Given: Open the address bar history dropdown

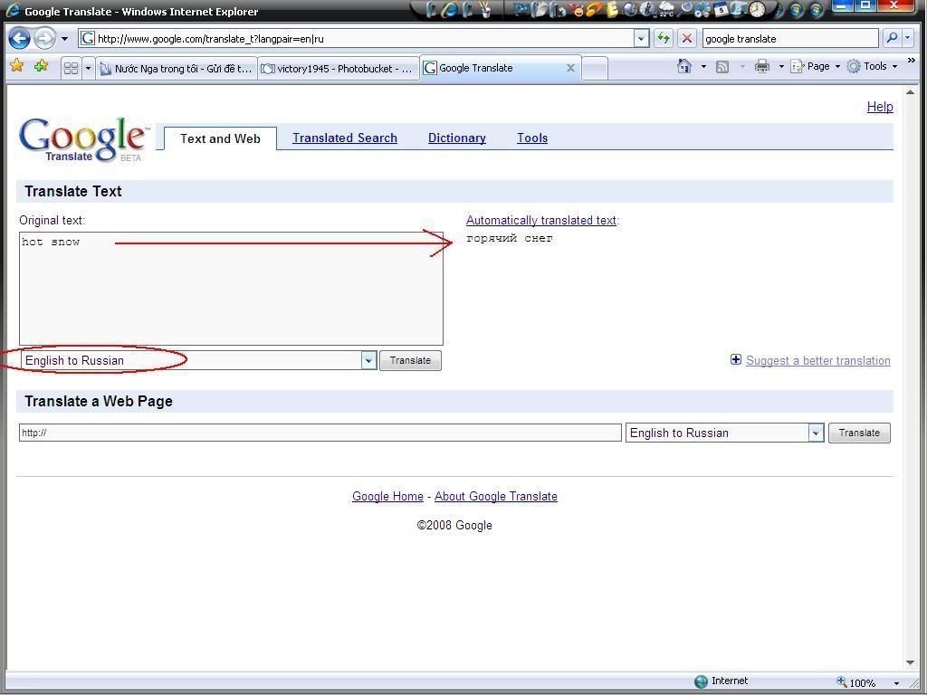Looking at the screenshot, I should click(x=641, y=38).
